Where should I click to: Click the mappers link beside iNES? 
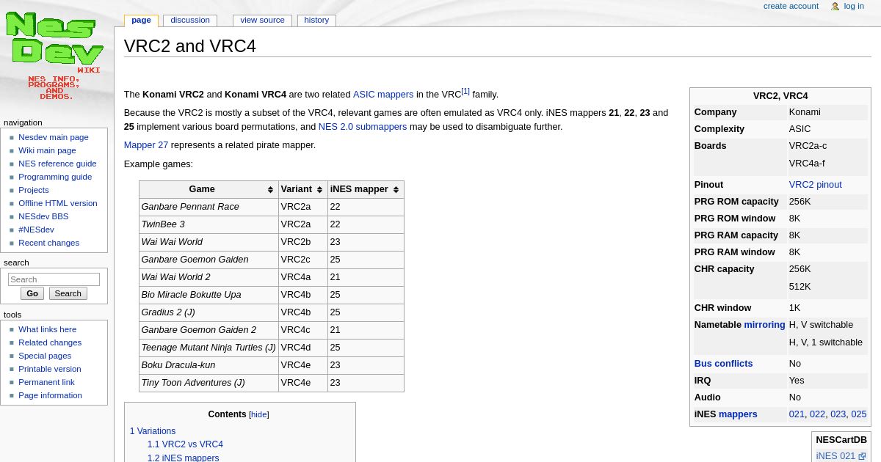point(738,414)
